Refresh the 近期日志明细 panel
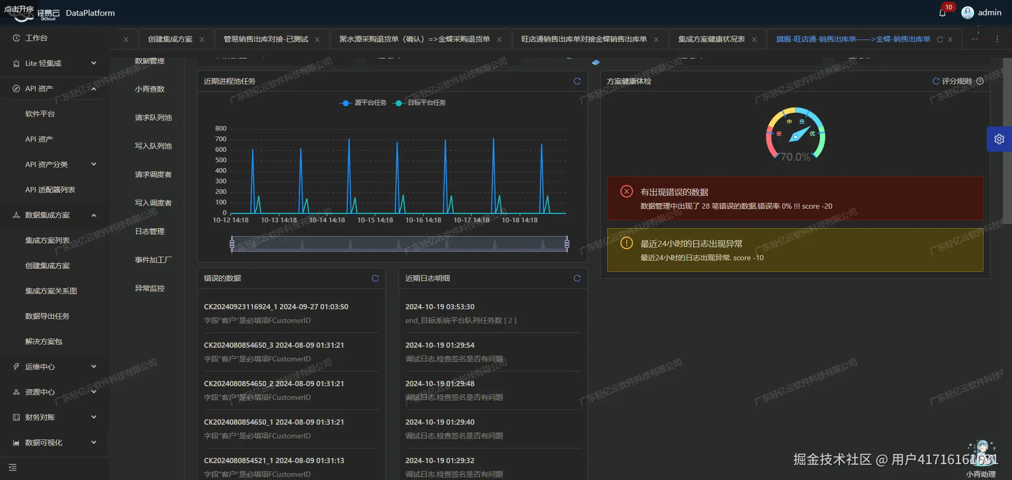The image size is (1012, 480). [577, 278]
